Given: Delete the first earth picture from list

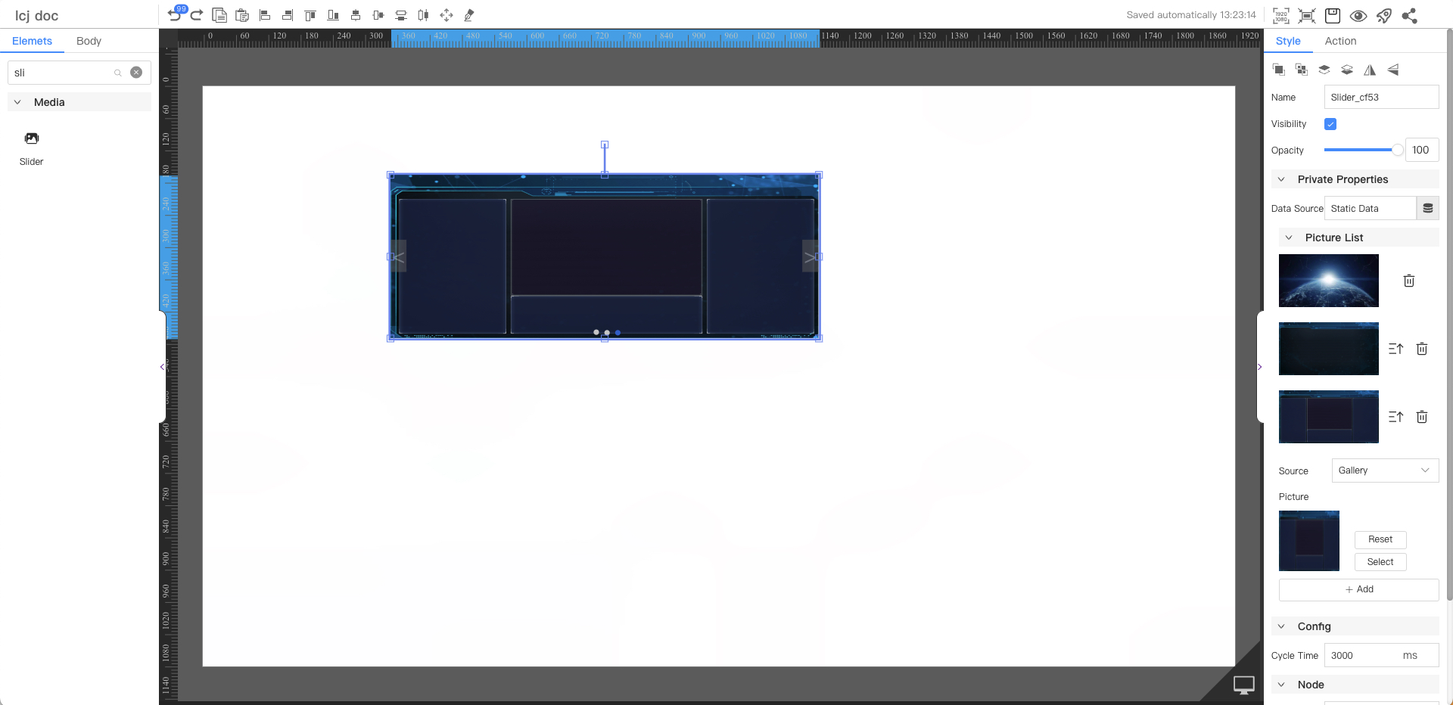Looking at the screenshot, I should point(1409,281).
